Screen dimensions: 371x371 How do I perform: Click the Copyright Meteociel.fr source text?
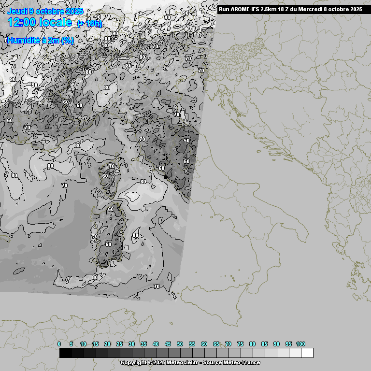pyautogui.click(x=190, y=362)
